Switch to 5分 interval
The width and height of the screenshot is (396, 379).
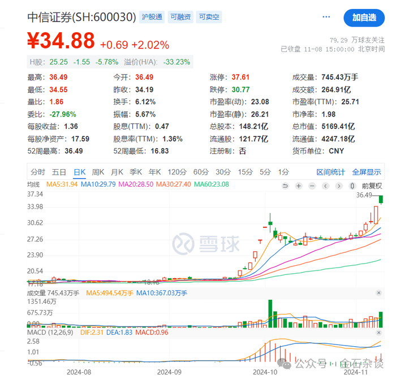tap(265, 172)
